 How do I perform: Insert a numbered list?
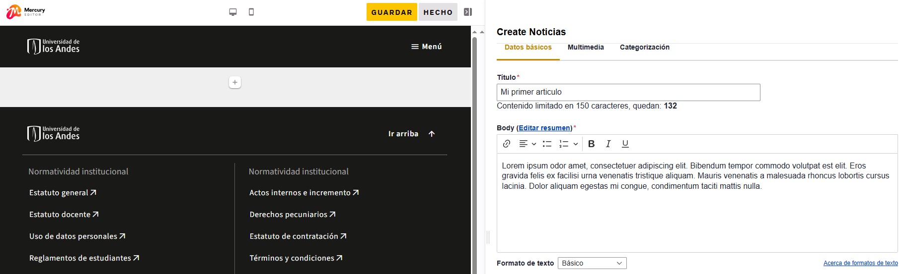564,144
